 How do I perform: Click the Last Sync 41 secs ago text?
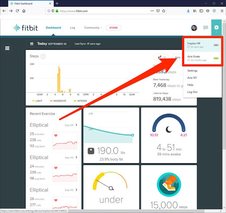[x=87, y=44]
